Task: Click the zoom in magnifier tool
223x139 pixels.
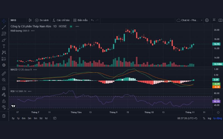Action: [4, 80]
